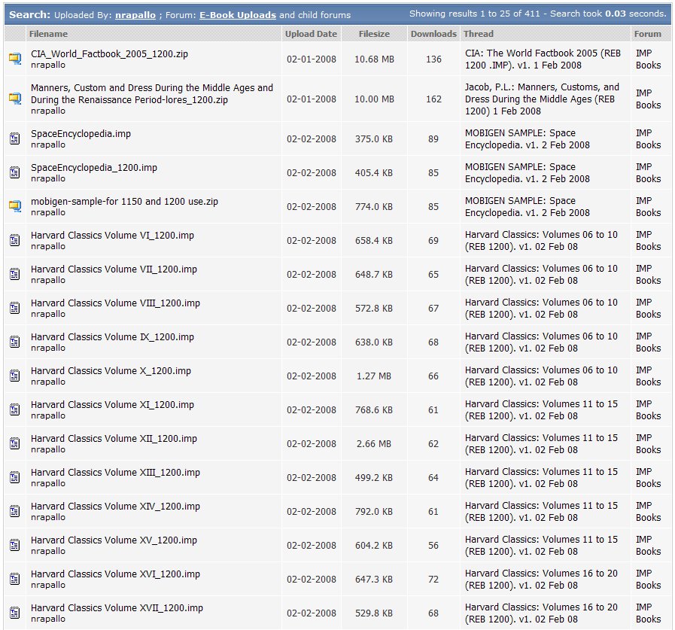Image resolution: width=675 pixels, height=630 pixels.
Task: Download Harvard Classics Volume XVI_1200.imp
Action: pos(115,574)
